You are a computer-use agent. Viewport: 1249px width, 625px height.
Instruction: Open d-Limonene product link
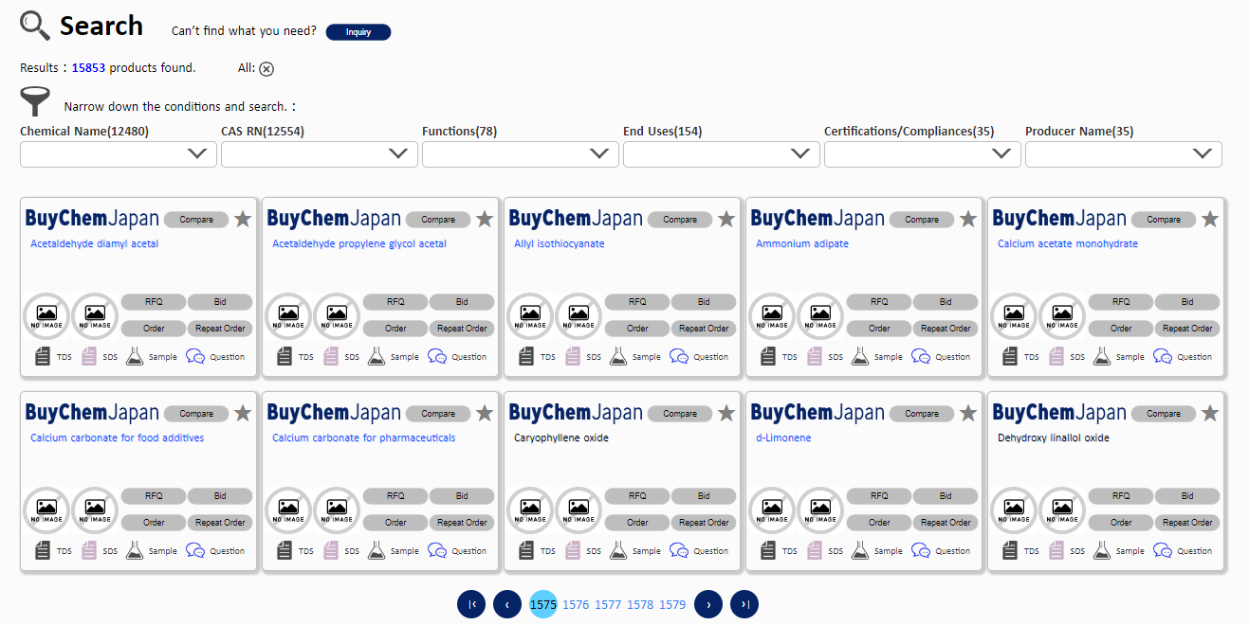(783, 437)
